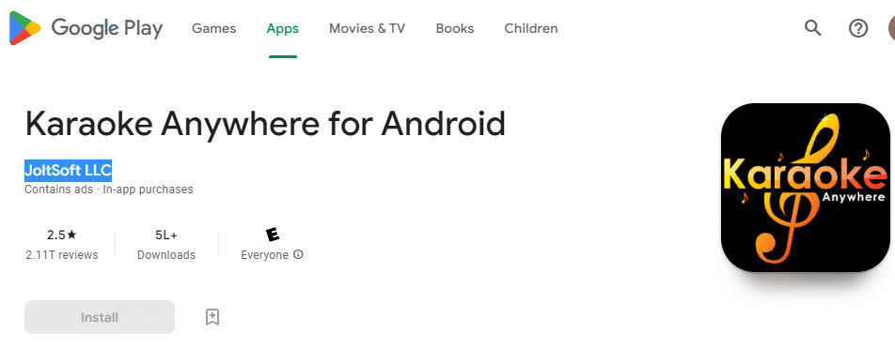Click the Karaoke Anywhere app icon

click(806, 188)
